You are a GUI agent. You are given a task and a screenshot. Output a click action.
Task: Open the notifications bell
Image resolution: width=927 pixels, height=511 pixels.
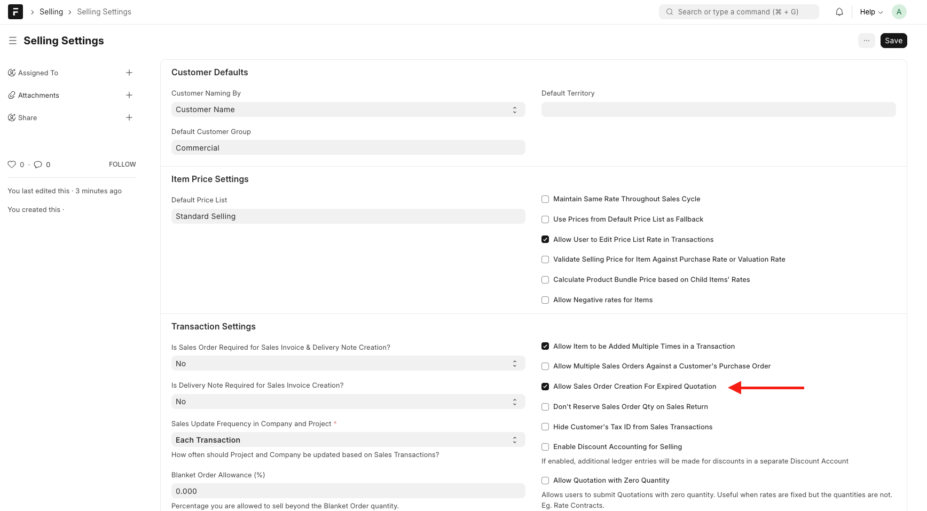[839, 12]
